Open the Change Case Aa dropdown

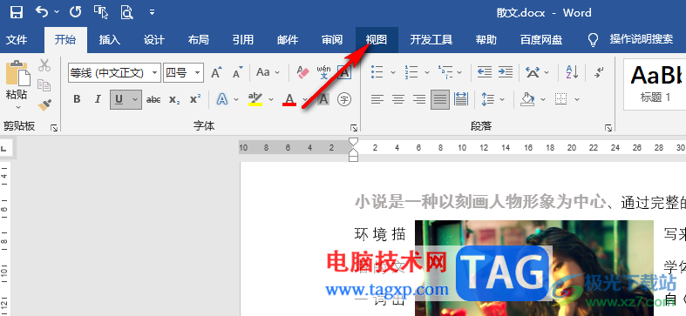point(268,72)
